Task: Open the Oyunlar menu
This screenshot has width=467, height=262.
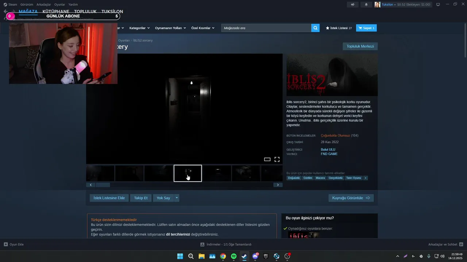Action: point(60,4)
